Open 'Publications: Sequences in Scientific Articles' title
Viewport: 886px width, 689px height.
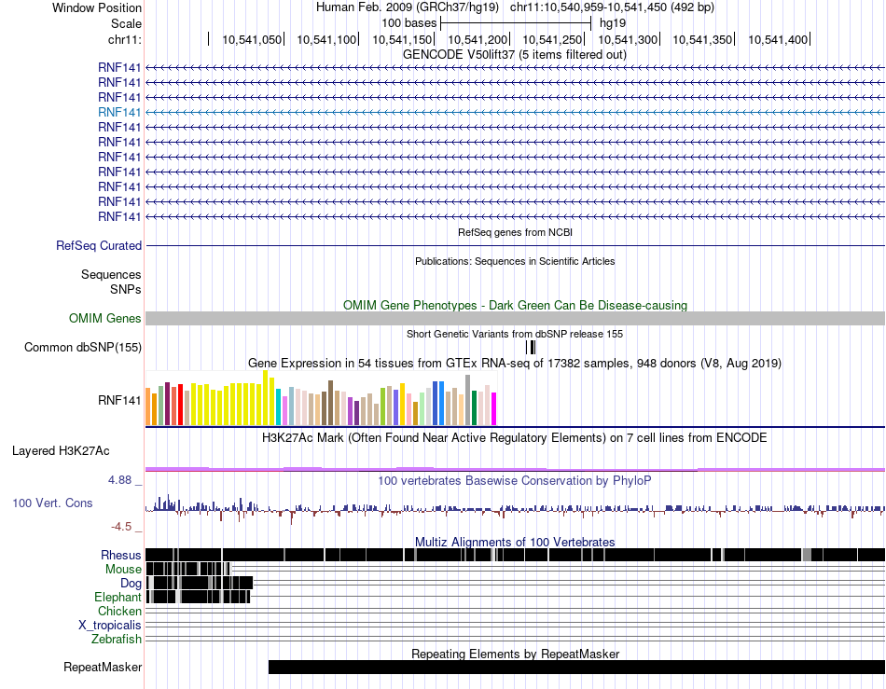[515, 261]
